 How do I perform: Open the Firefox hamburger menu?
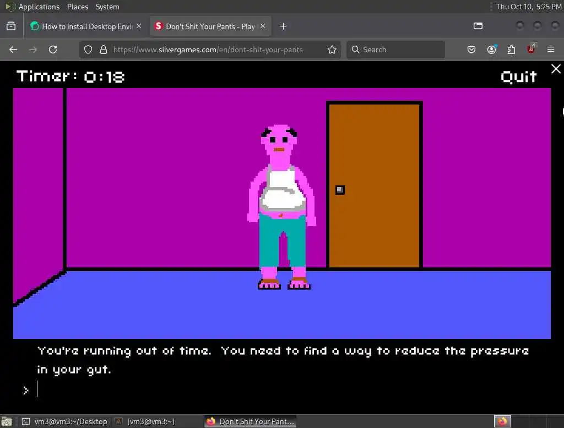pos(551,50)
